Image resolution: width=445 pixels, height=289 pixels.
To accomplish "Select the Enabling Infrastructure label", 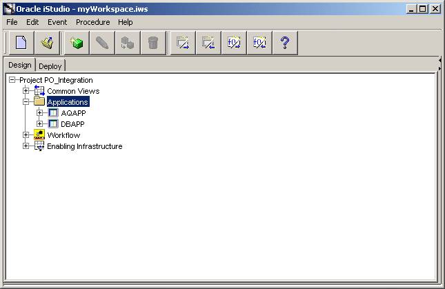I will click(x=85, y=146).
